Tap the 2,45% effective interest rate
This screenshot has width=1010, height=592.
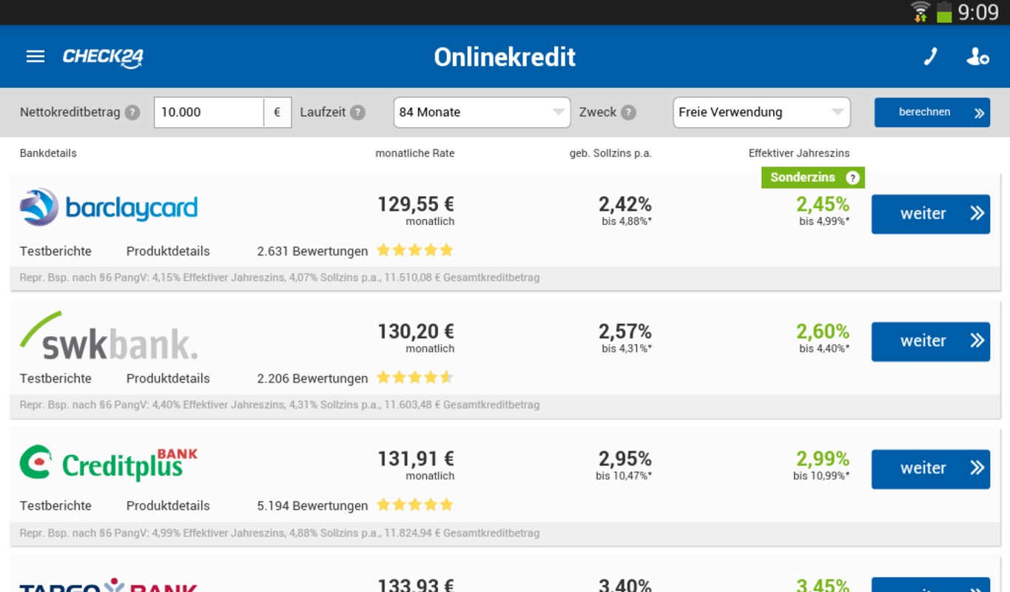click(x=823, y=204)
